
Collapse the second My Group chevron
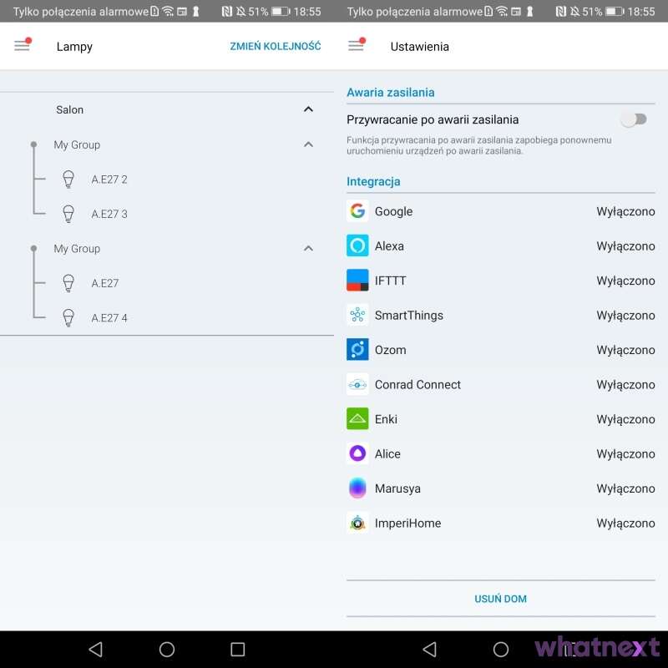pyautogui.click(x=308, y=248)
